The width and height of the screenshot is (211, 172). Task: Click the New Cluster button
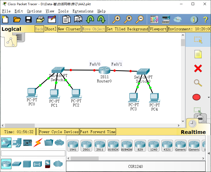pyautogui.click(x=69, y=29)
